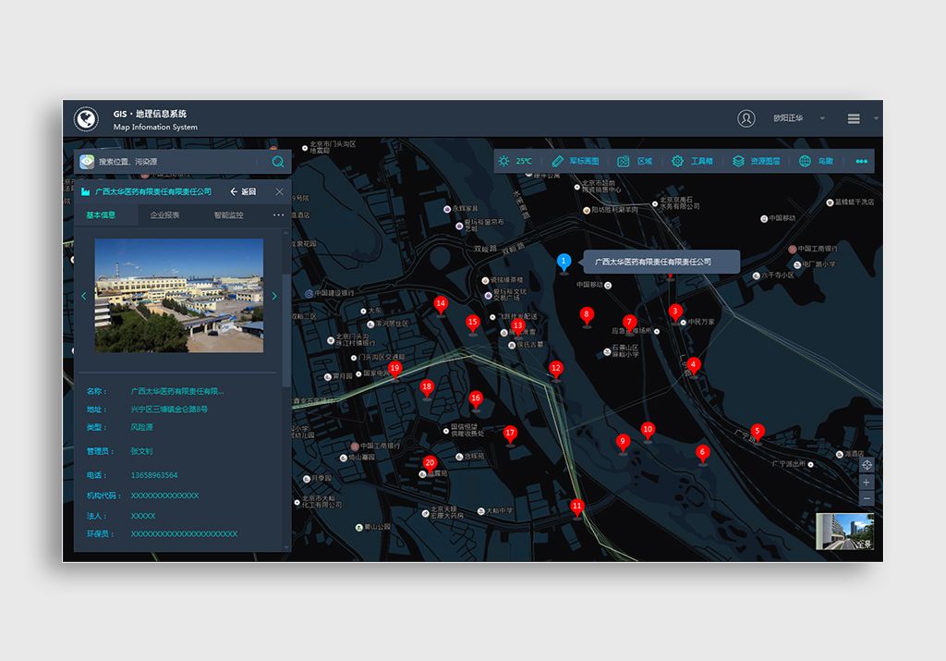Screen dimensions: 946x661
Task: Select red map marker 17
Action: (x=510, y=434)
